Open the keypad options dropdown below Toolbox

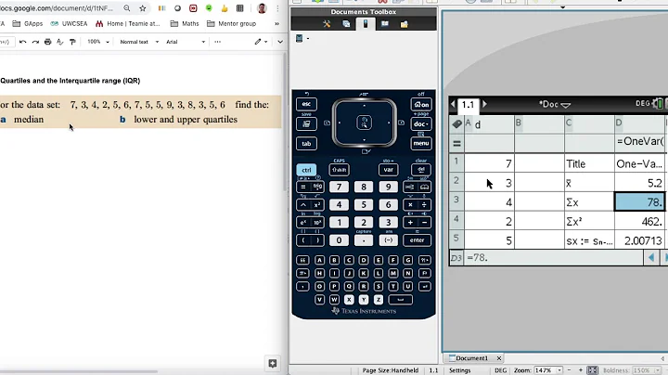(302, 39)
